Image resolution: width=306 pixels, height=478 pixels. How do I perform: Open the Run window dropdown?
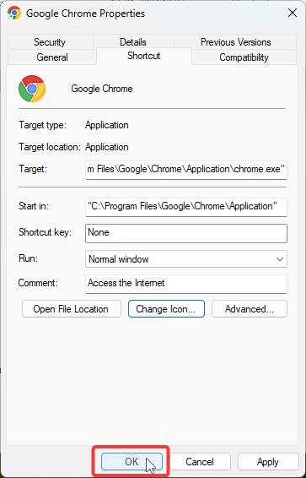click(186, 259)
